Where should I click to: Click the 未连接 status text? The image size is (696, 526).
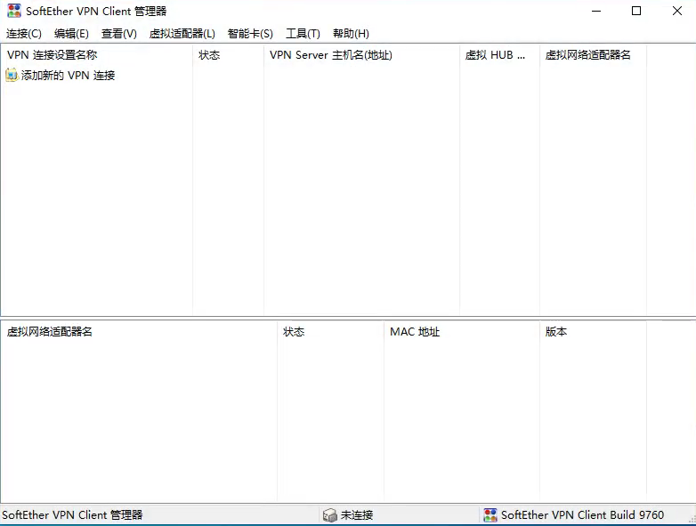point(356,515)
